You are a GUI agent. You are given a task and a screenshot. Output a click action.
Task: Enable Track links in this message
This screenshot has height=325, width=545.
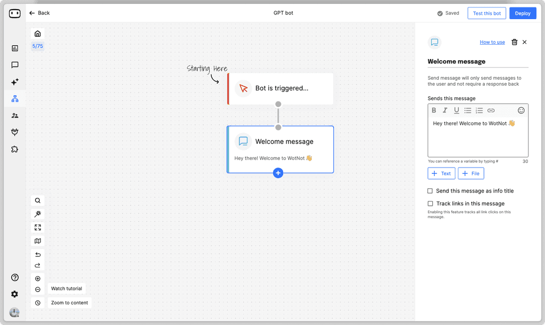[430, 203]
